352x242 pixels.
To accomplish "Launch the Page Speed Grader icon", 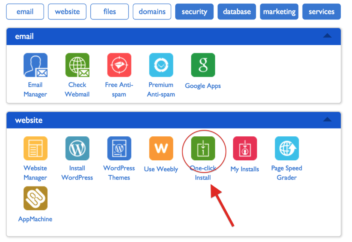I will tap(287, 148).
